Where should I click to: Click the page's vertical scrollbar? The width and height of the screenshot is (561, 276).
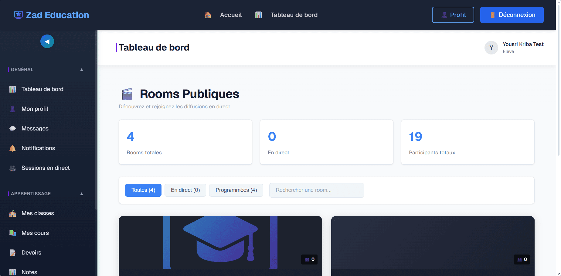click(559, 91)
